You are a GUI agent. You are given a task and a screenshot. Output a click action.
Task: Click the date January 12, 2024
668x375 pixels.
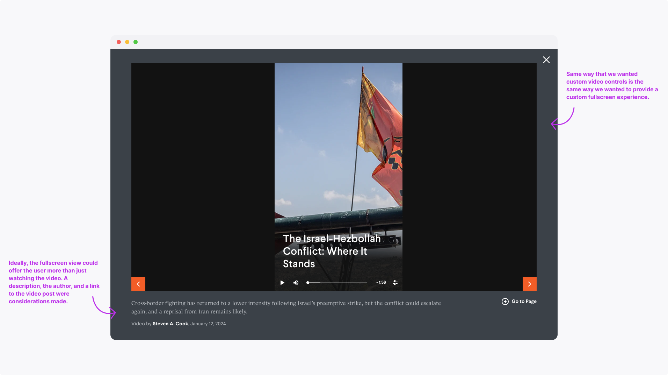tap(208, 324)
